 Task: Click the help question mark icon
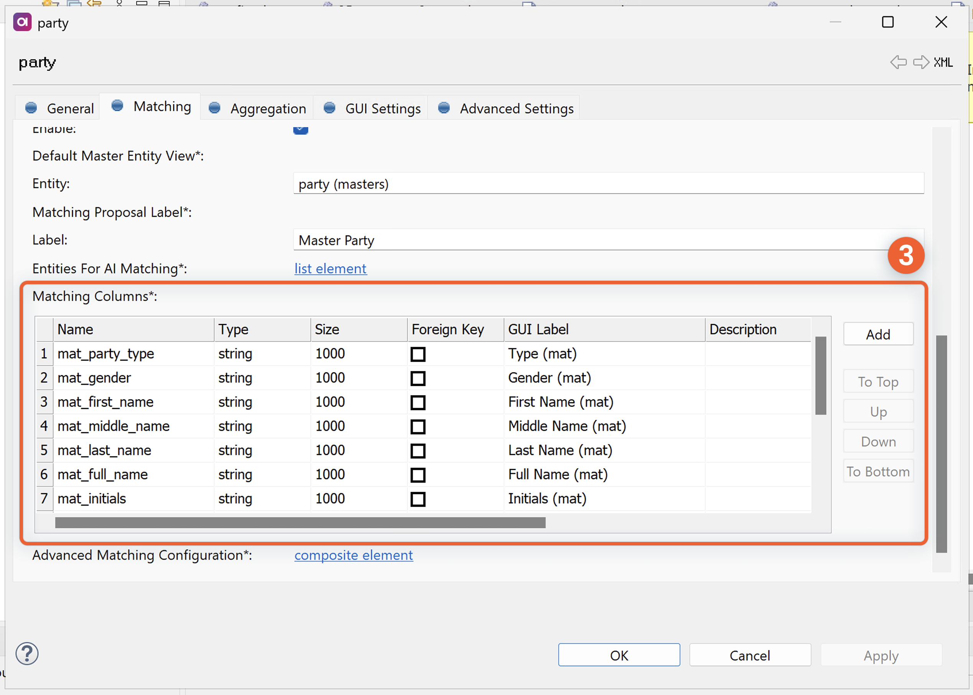pos(26,654)
